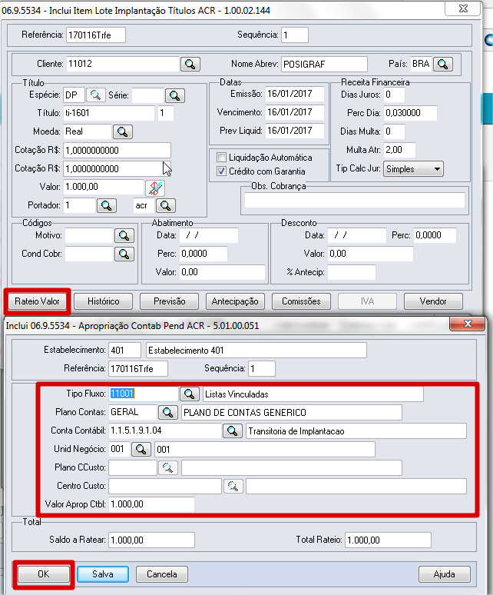493x595 pixels.
Task: Open the acr carteira lookup magnifier
Action: pos(166,206)
